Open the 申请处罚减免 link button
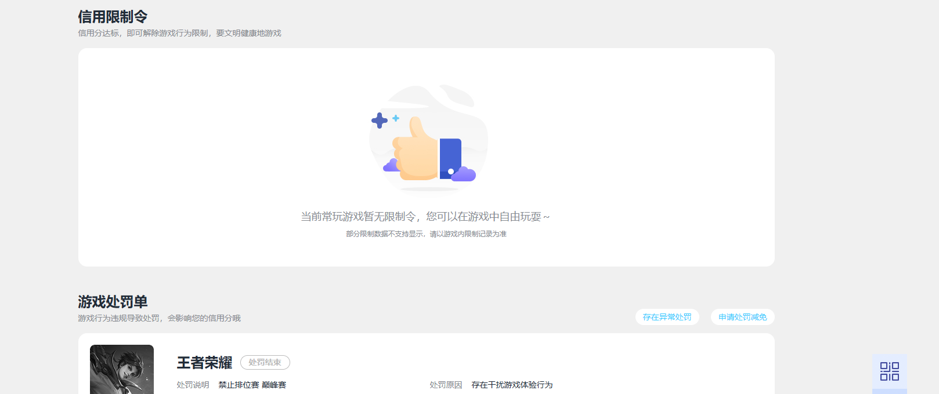This screenshot has height=394, width=939. (x=742, y=317)
